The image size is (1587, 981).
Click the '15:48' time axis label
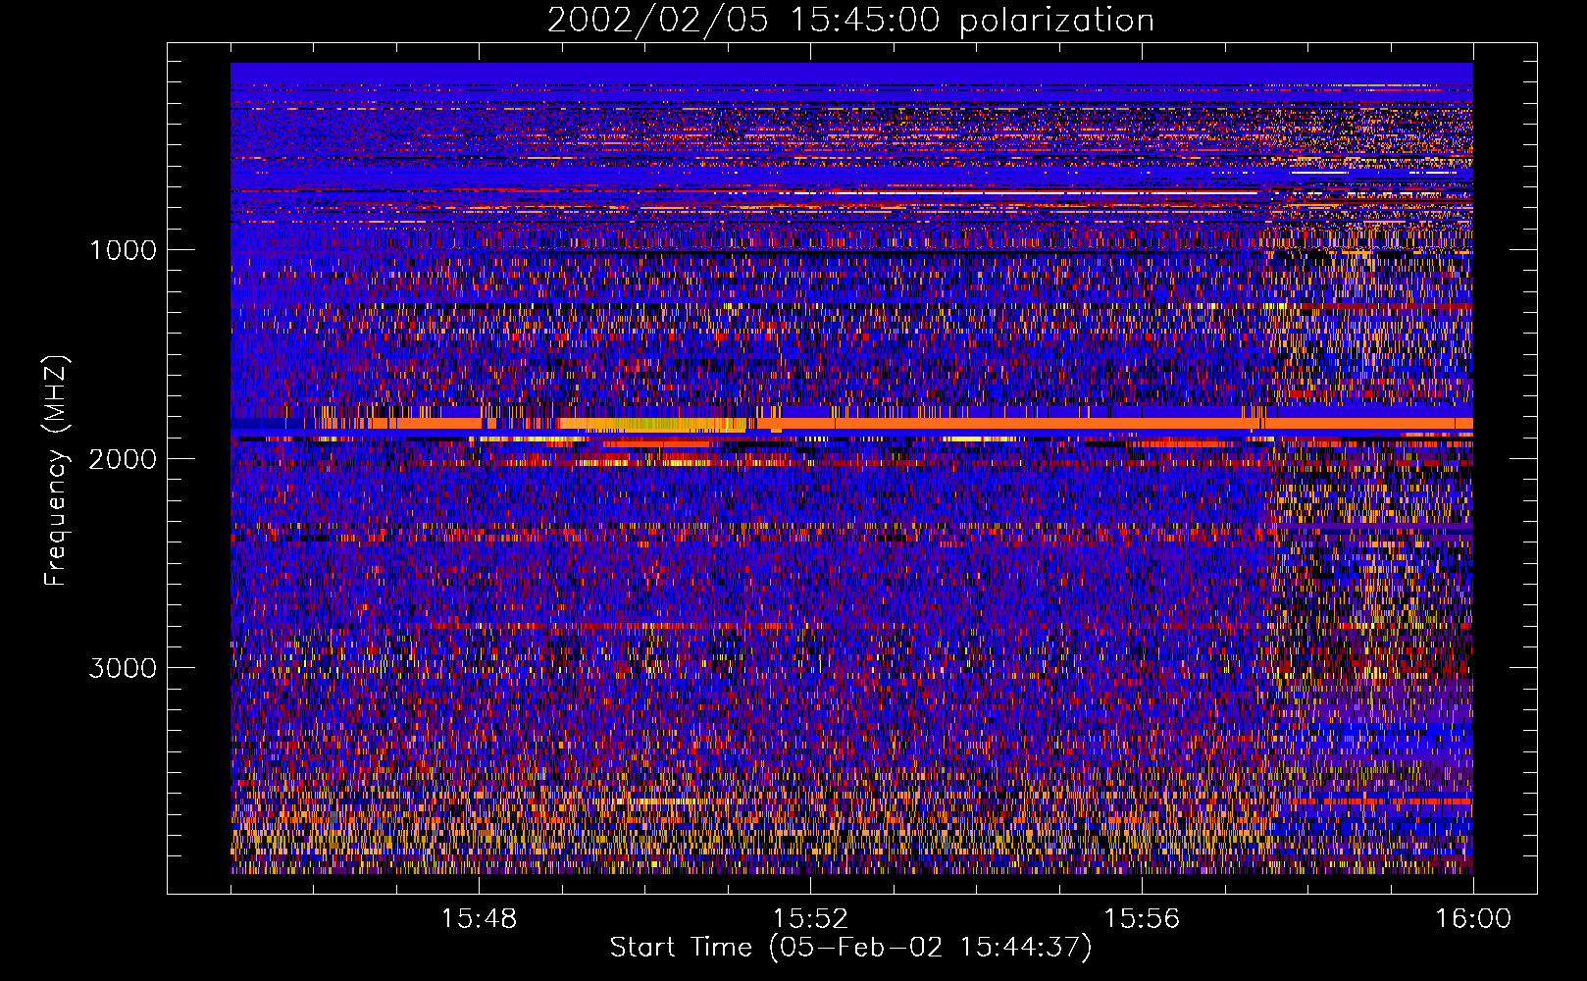[x=479, y=919]
